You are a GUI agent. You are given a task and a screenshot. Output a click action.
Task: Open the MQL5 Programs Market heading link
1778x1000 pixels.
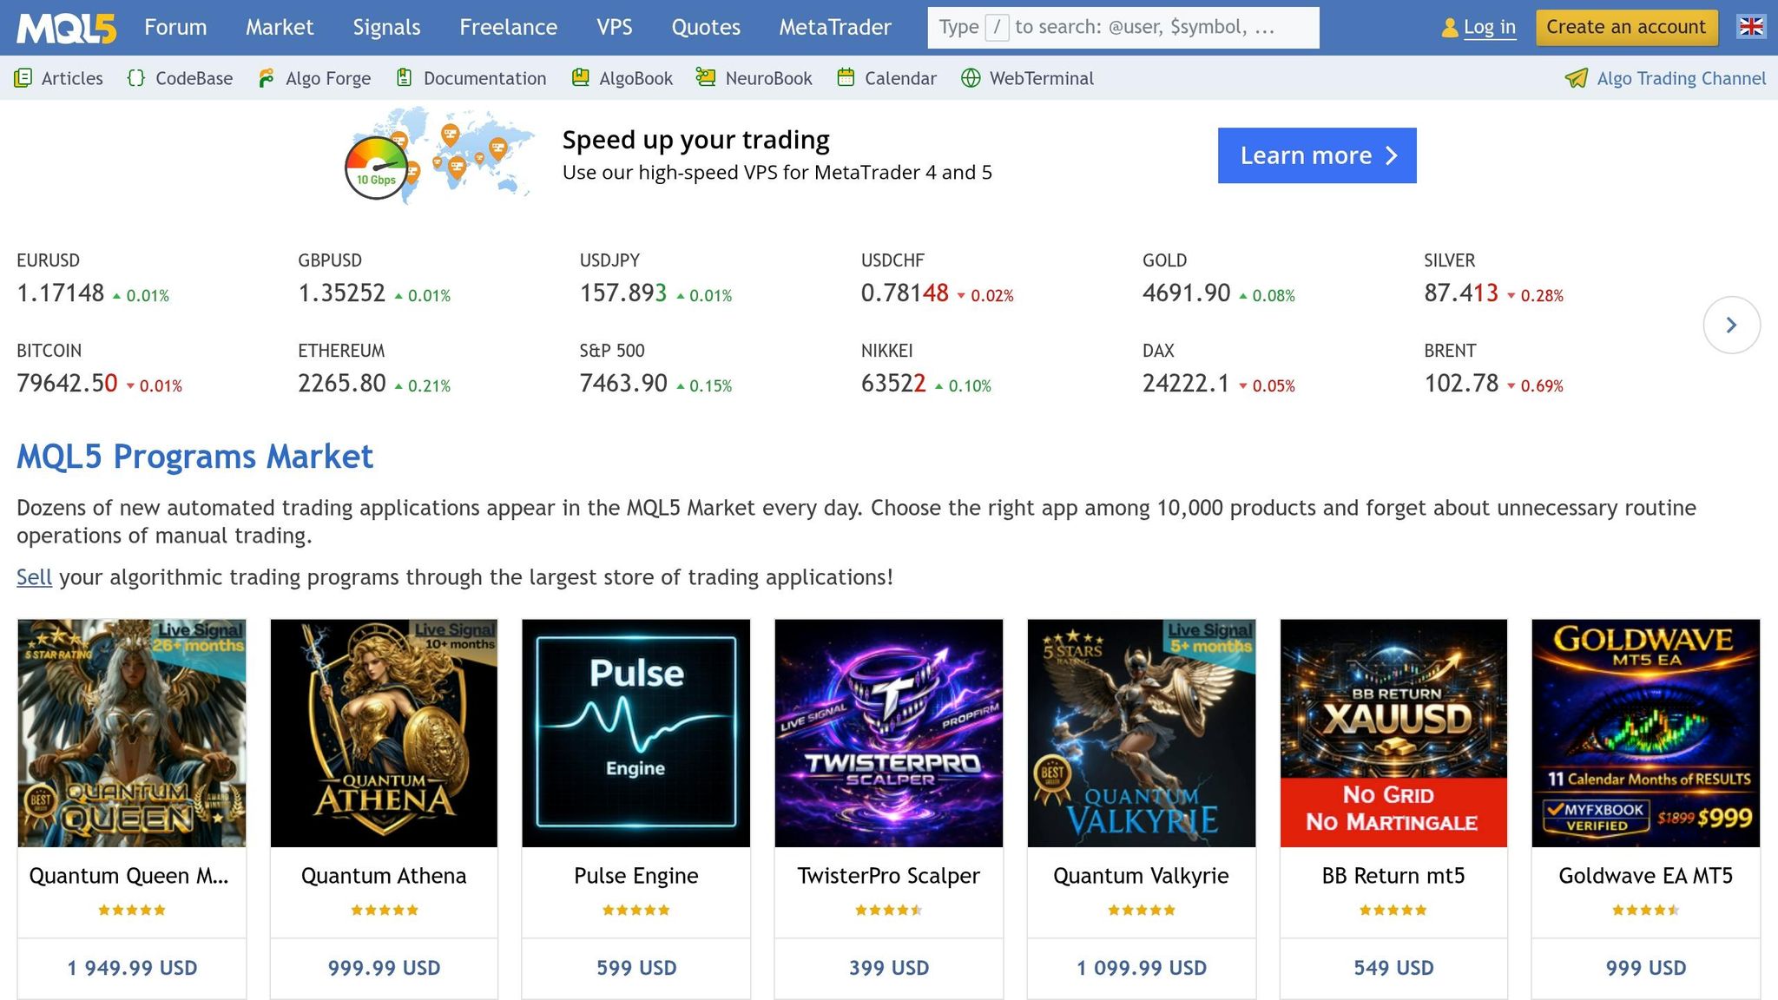194,457
